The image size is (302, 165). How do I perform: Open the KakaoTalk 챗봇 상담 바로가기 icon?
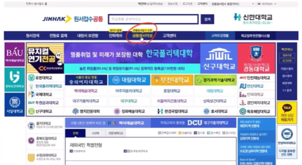287,113
